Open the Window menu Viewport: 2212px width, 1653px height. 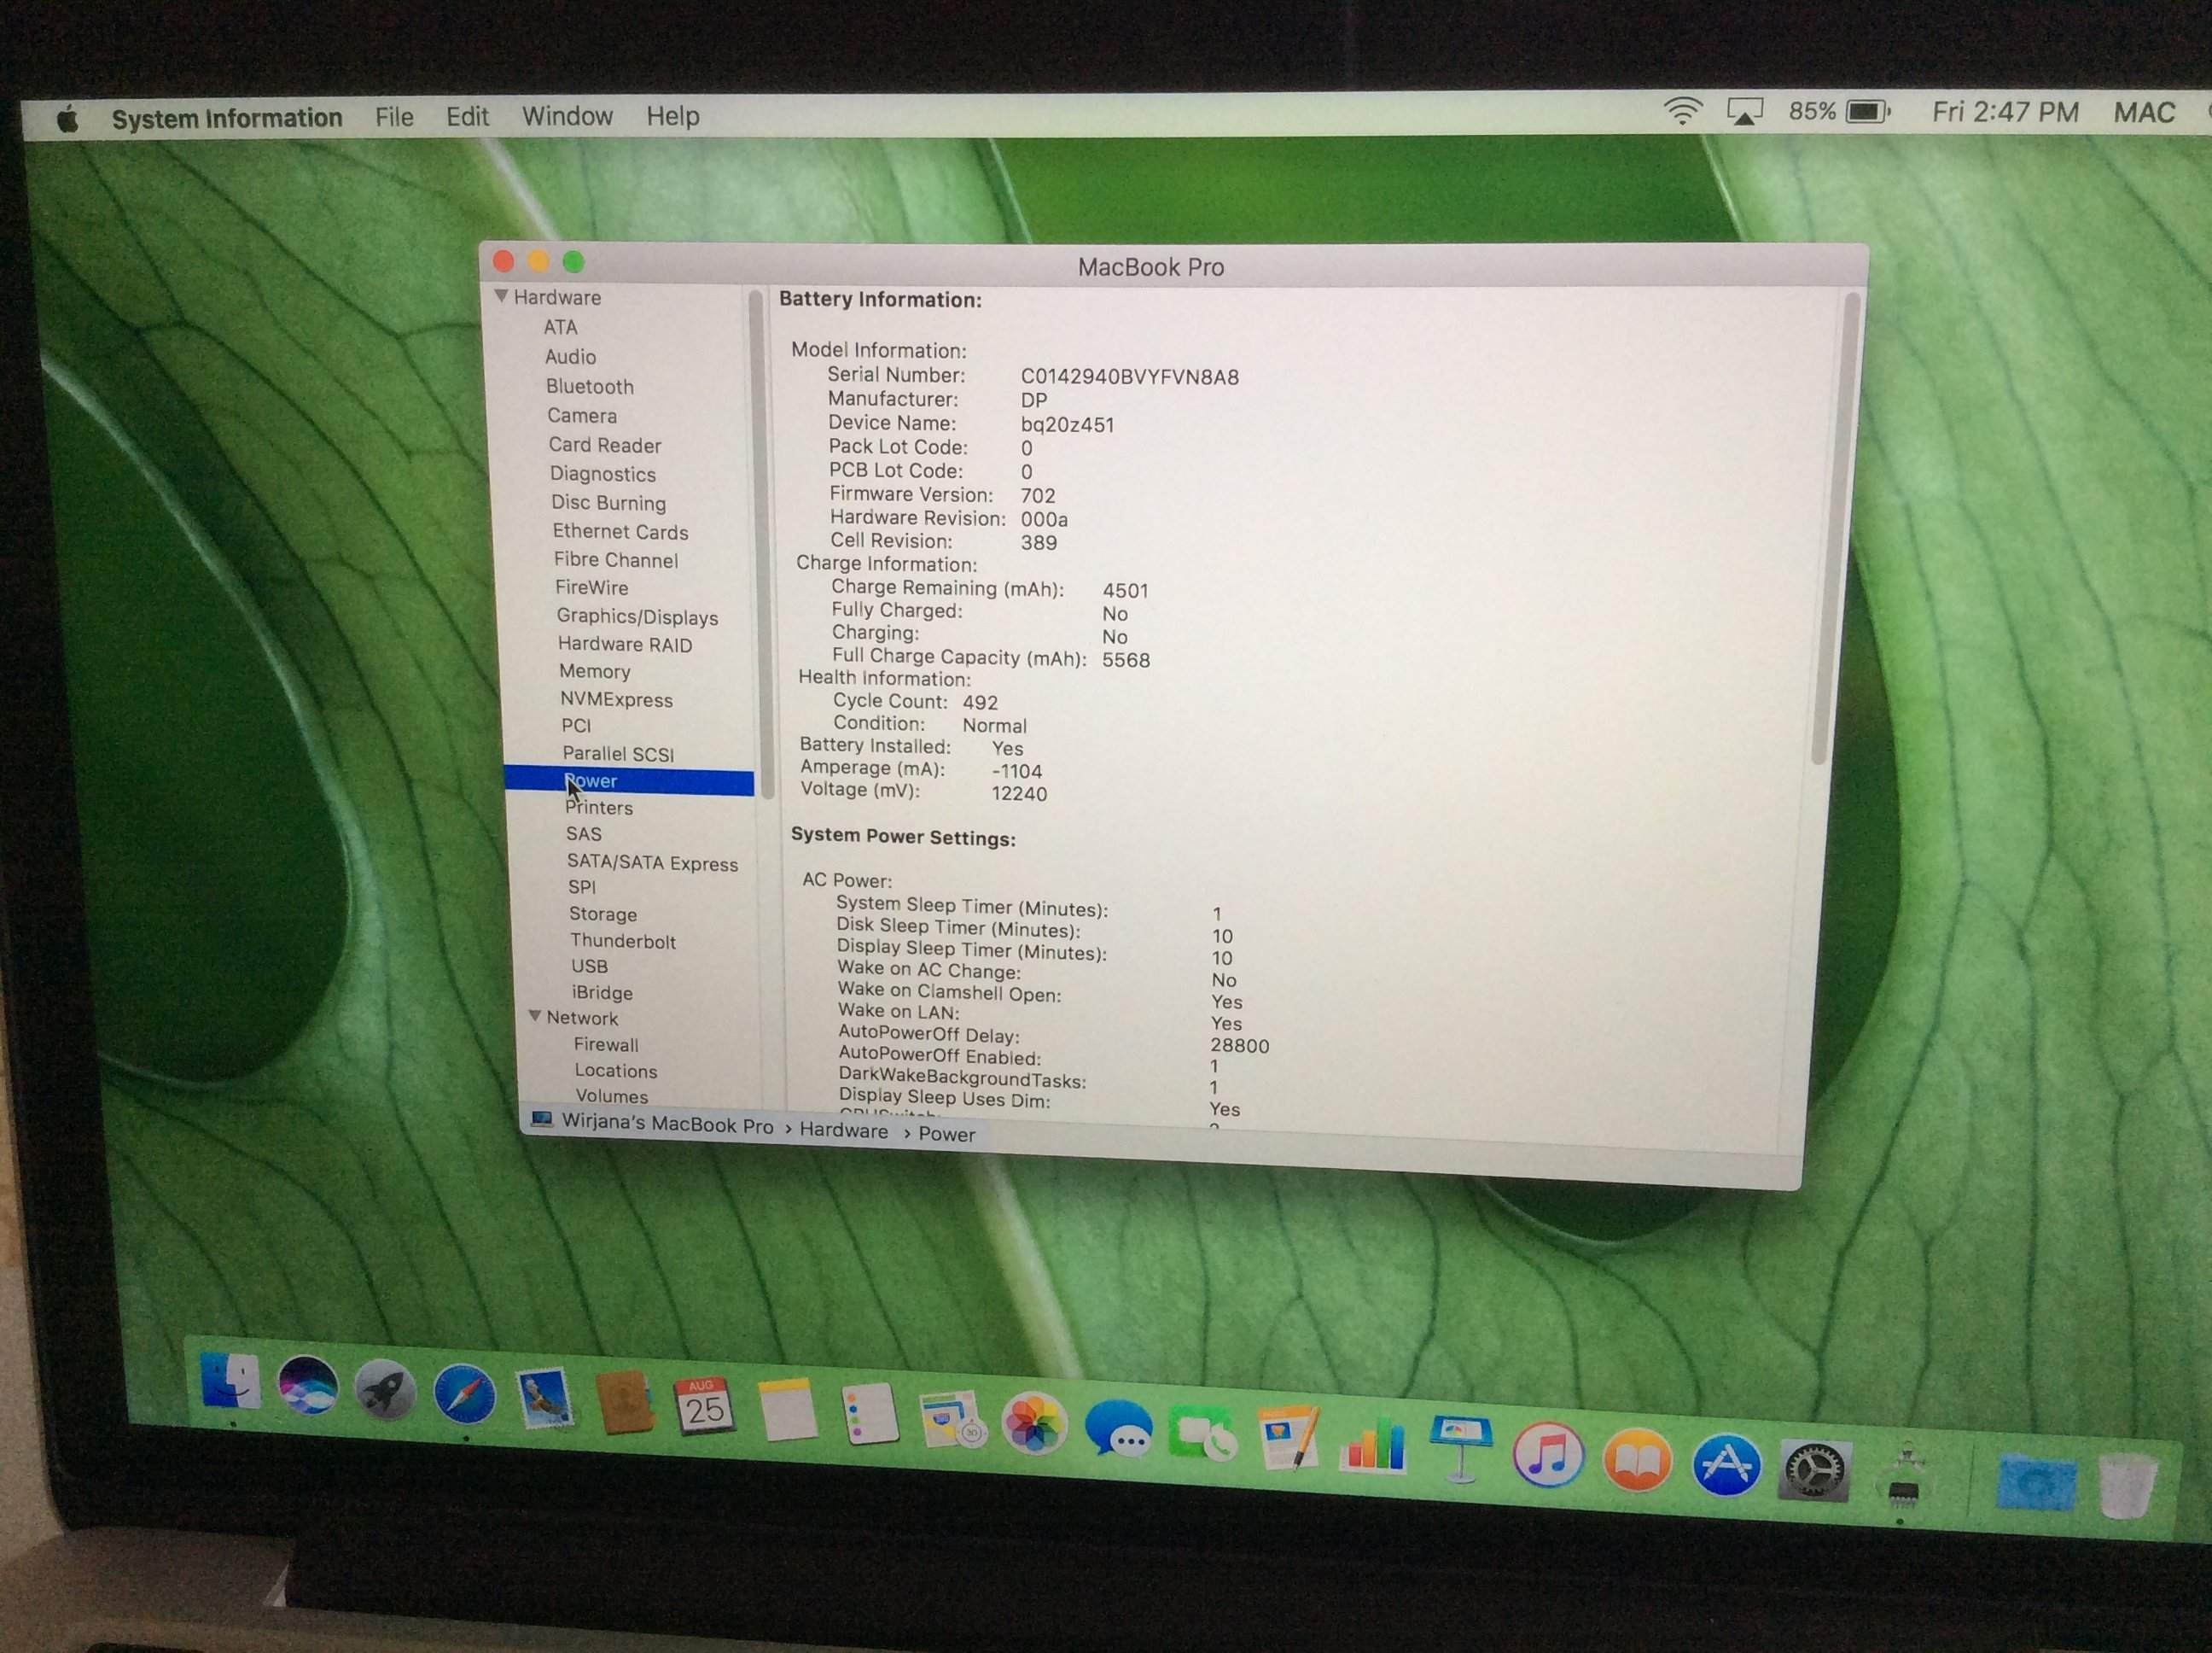pos(567,116)
